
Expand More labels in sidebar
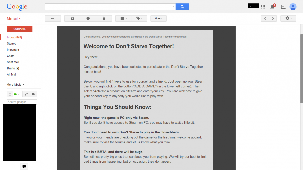tap(15, 85)
